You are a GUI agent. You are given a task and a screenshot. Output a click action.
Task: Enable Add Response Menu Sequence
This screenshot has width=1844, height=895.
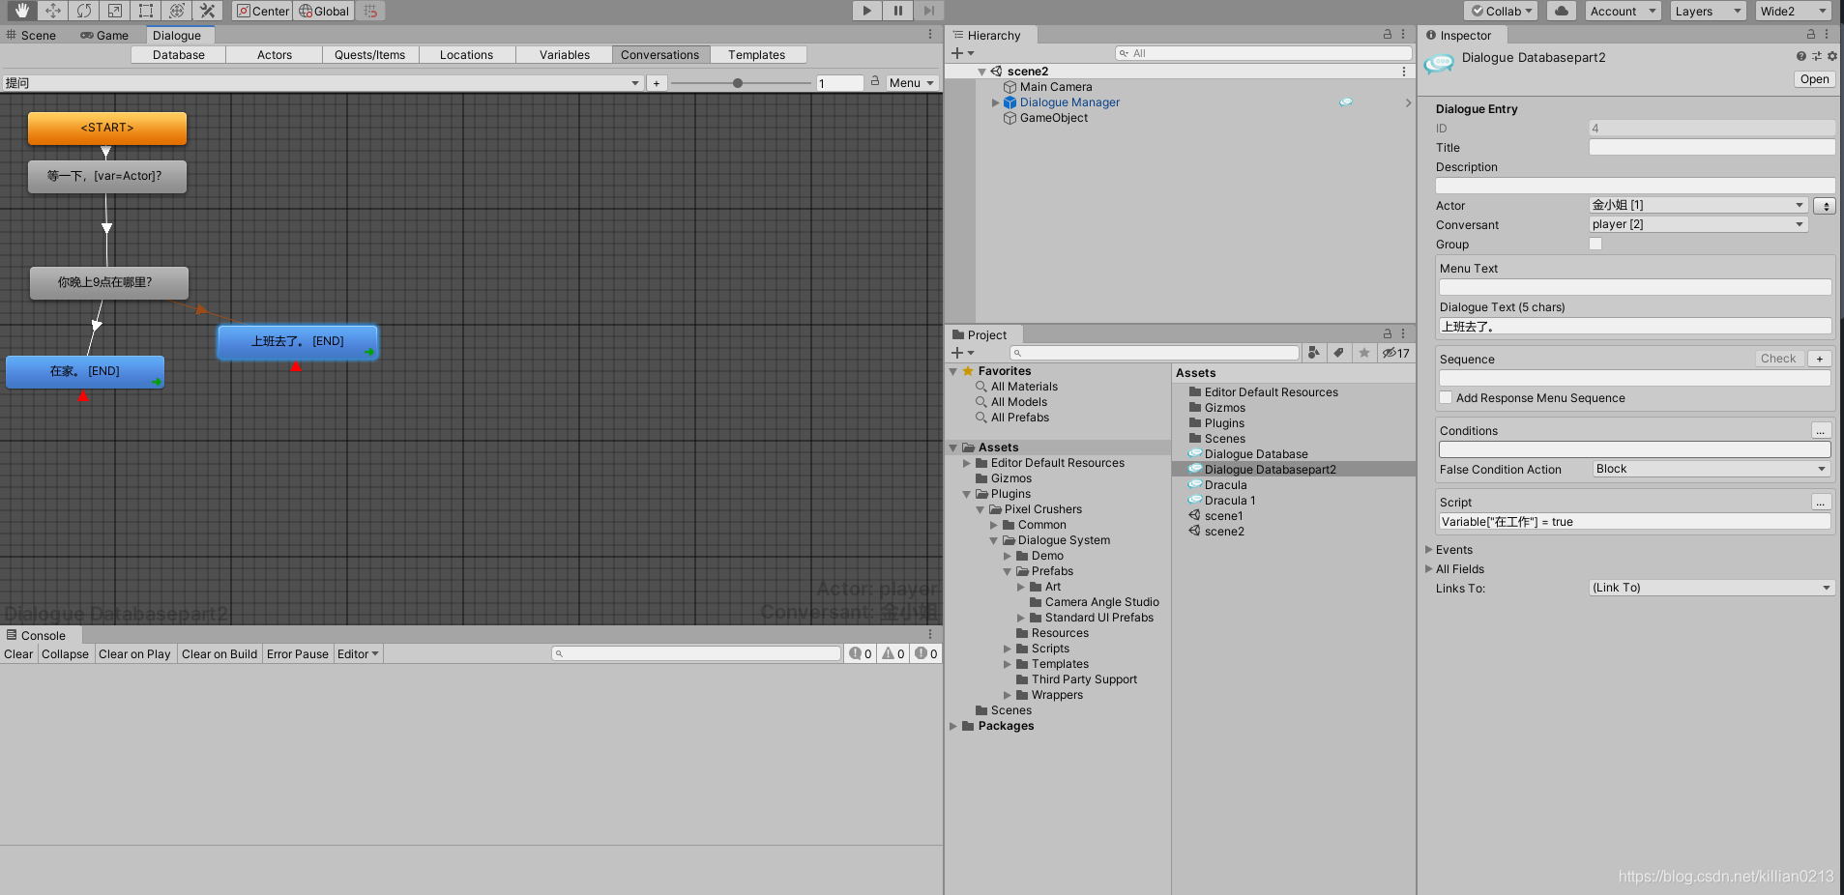pos(1446,397)
